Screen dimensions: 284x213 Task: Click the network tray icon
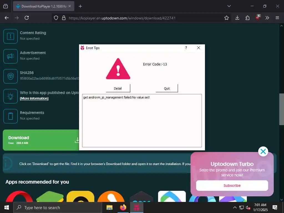pyautogui.click(x=242, y=207)
